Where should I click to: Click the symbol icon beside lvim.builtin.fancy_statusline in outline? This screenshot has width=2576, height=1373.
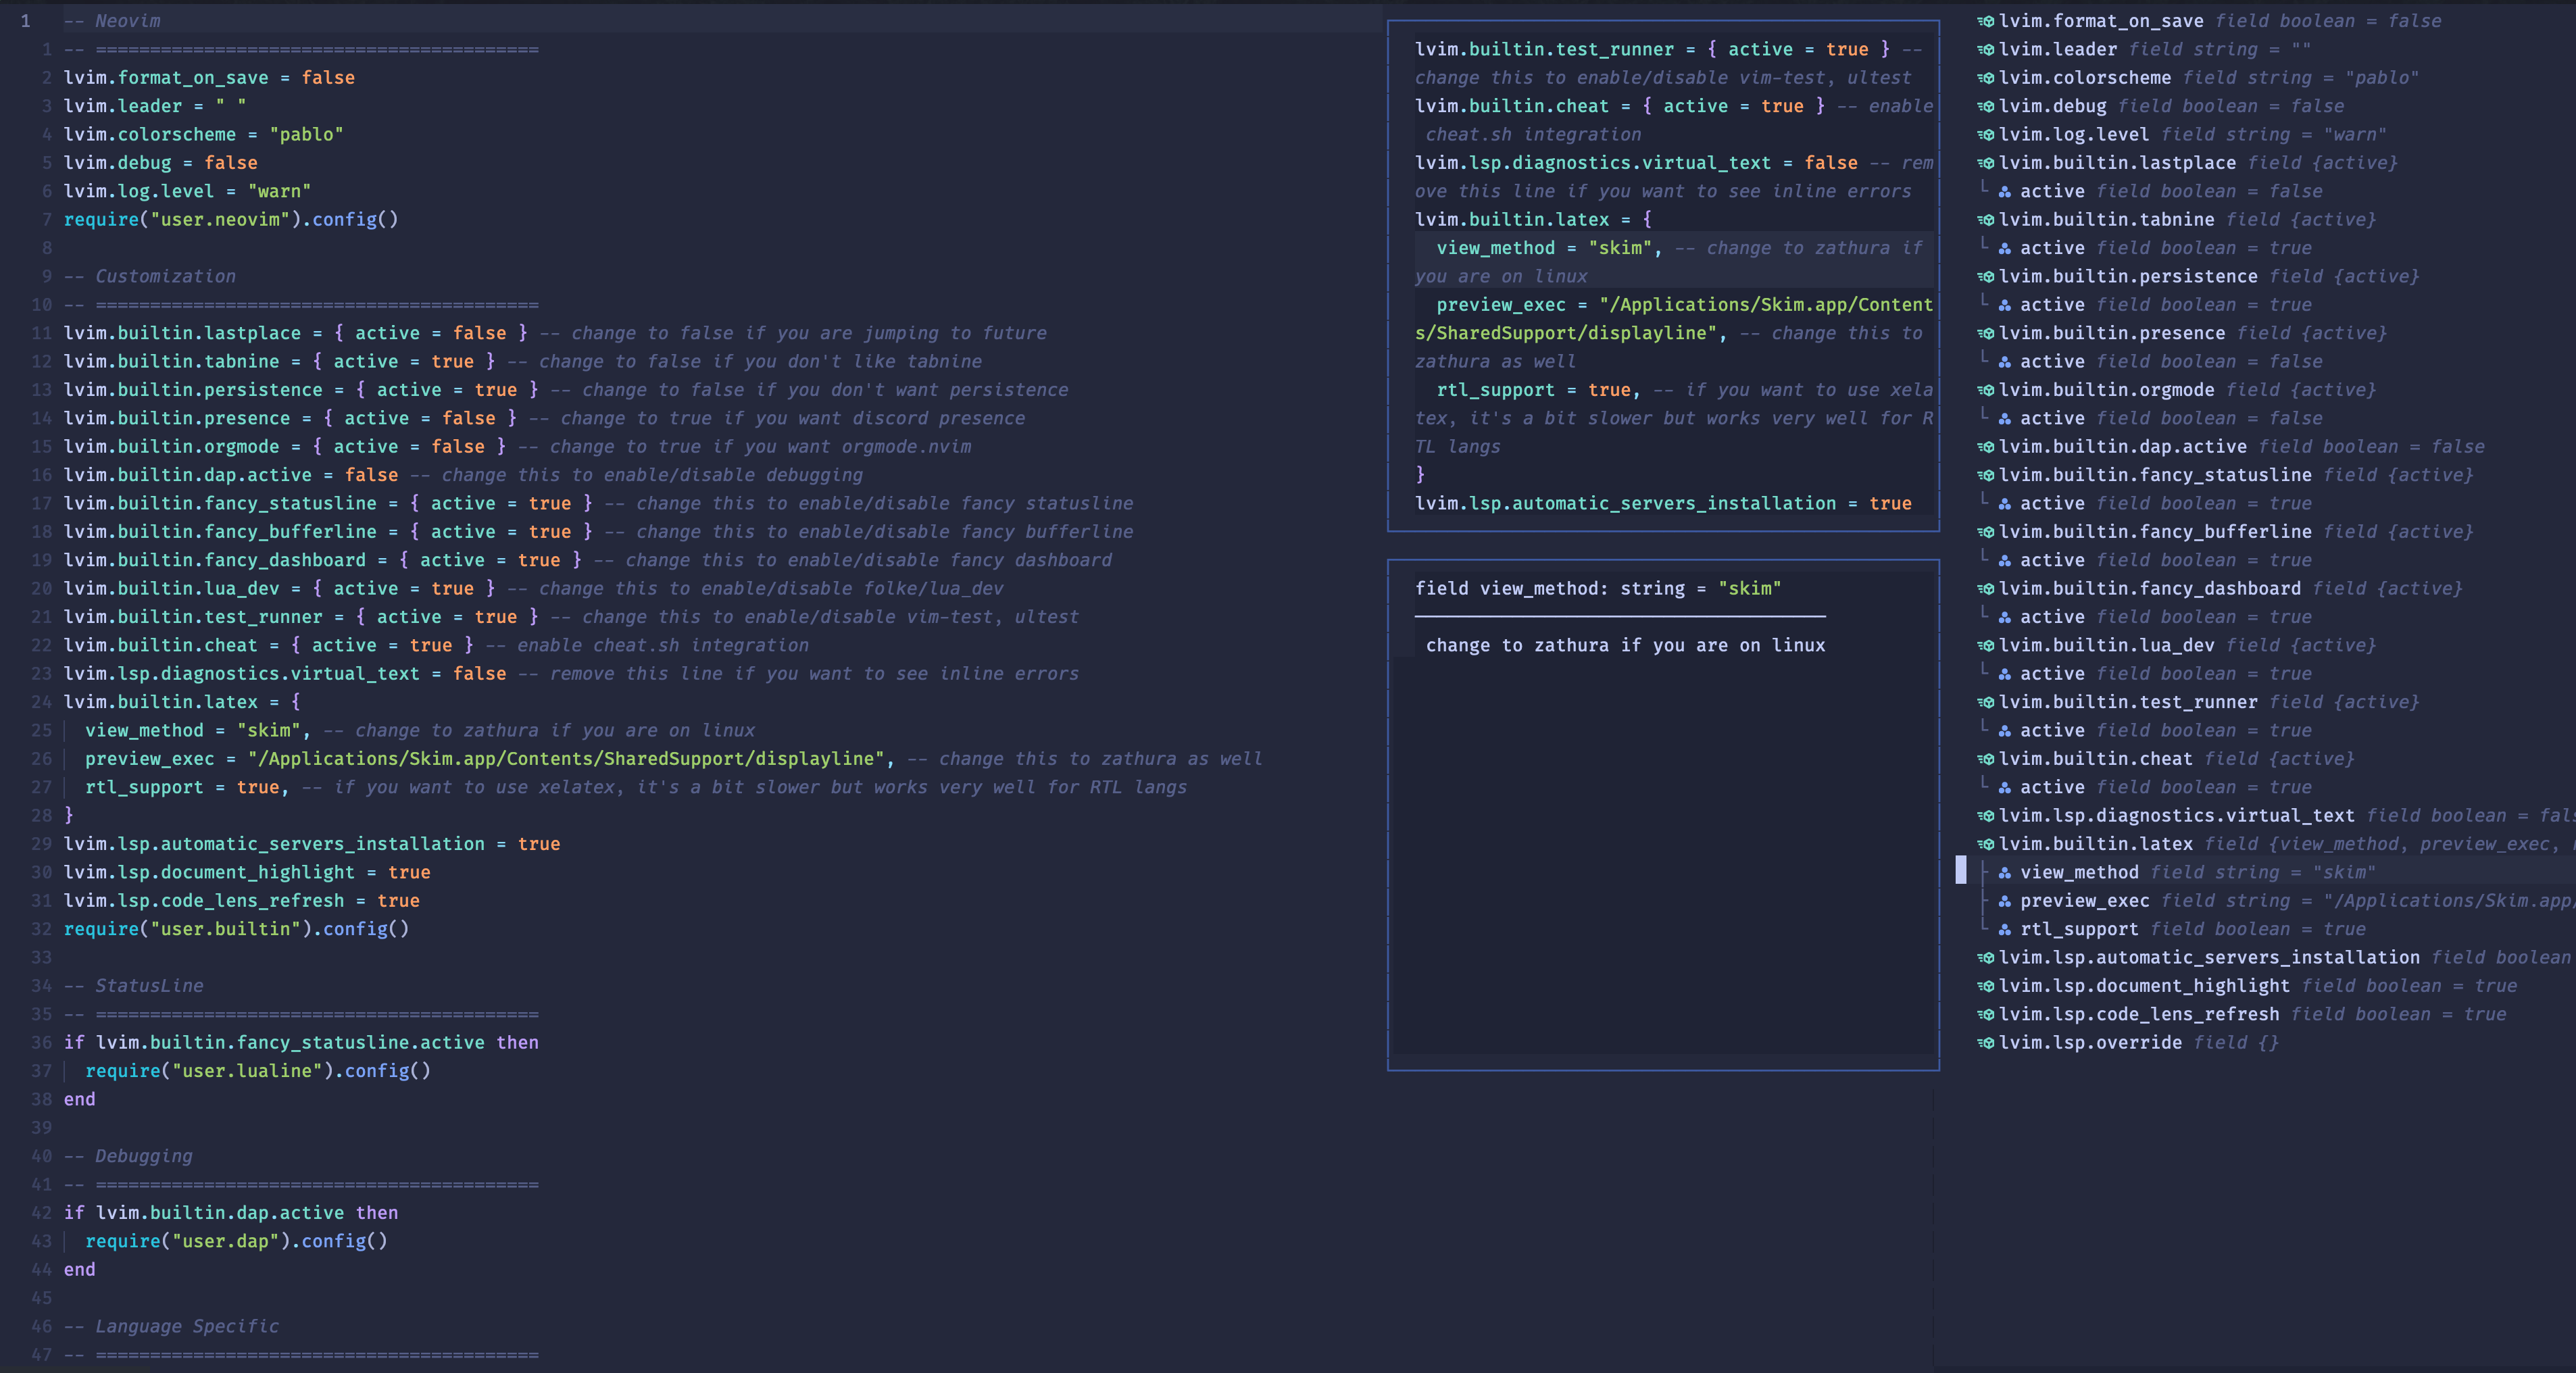click(1985, 475)
